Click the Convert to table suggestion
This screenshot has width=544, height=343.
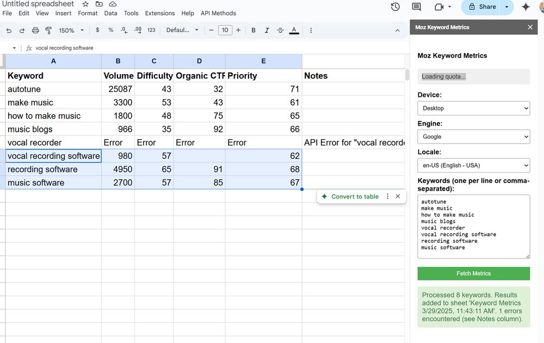point(355,197)
